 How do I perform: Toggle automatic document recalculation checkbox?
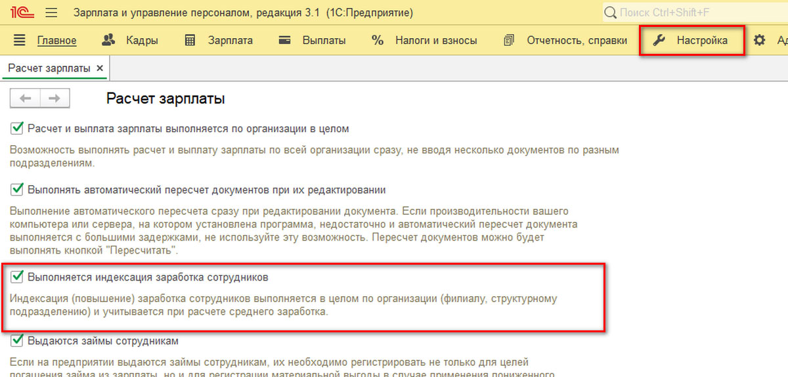pyautogui.click(x=17, y=189)
